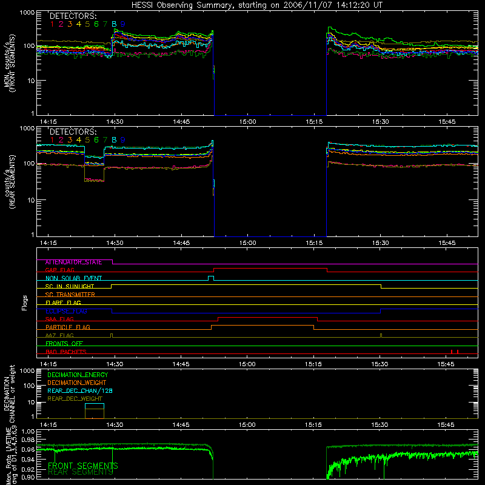The width and height of the screenshot is (485, 485).
Task: Click the 15:30 tick under the front segments plot
Action: [x=381, y=122]
